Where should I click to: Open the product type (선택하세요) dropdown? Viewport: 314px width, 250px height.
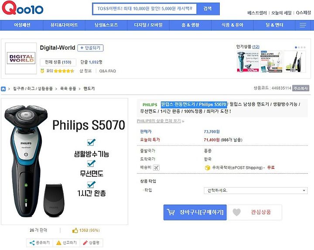click(256, 190)
